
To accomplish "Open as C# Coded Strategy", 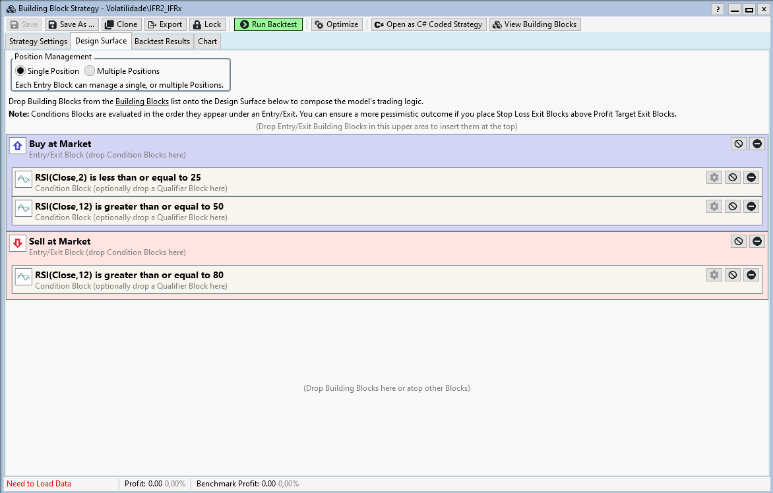I will coord(428,24).
